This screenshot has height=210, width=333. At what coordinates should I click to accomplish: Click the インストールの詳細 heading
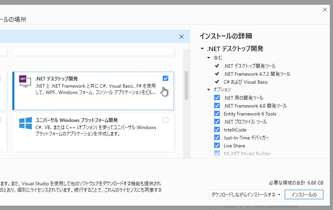(226, 36)
